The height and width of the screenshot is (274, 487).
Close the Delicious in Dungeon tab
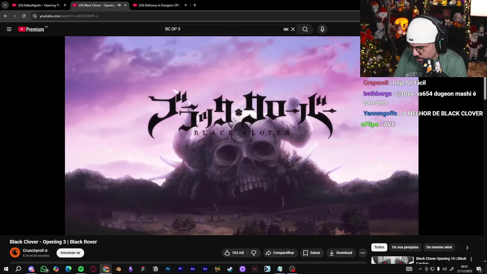tap(186, 5)
